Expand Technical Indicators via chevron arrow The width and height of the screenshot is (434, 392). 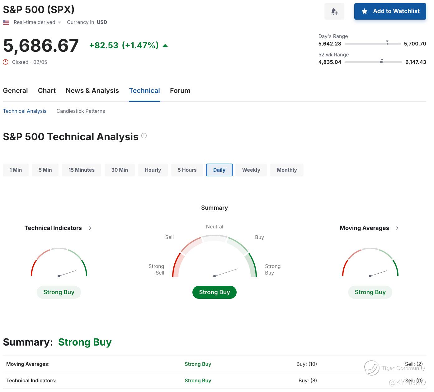(90, 228)
